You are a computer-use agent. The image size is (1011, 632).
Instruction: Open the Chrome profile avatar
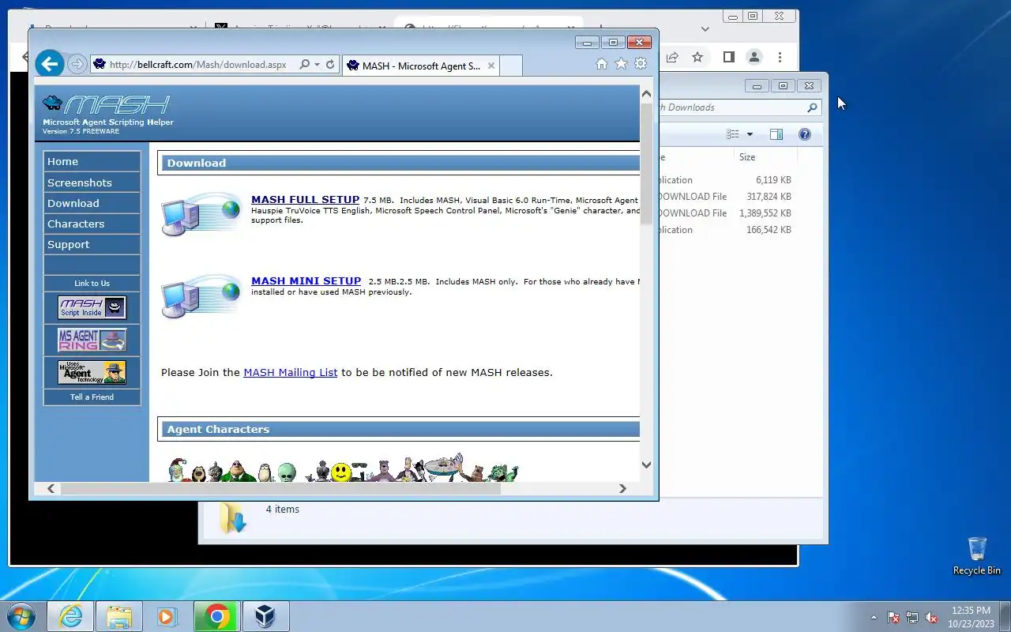point(754,57)
